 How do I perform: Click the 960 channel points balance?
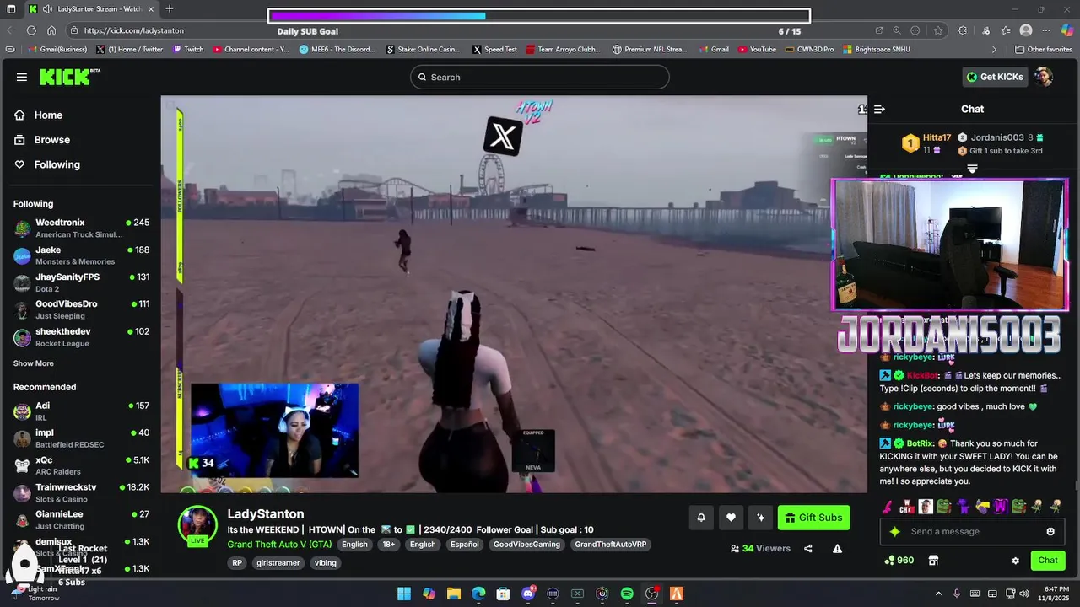pyautogui.click(x=899, y=561)
